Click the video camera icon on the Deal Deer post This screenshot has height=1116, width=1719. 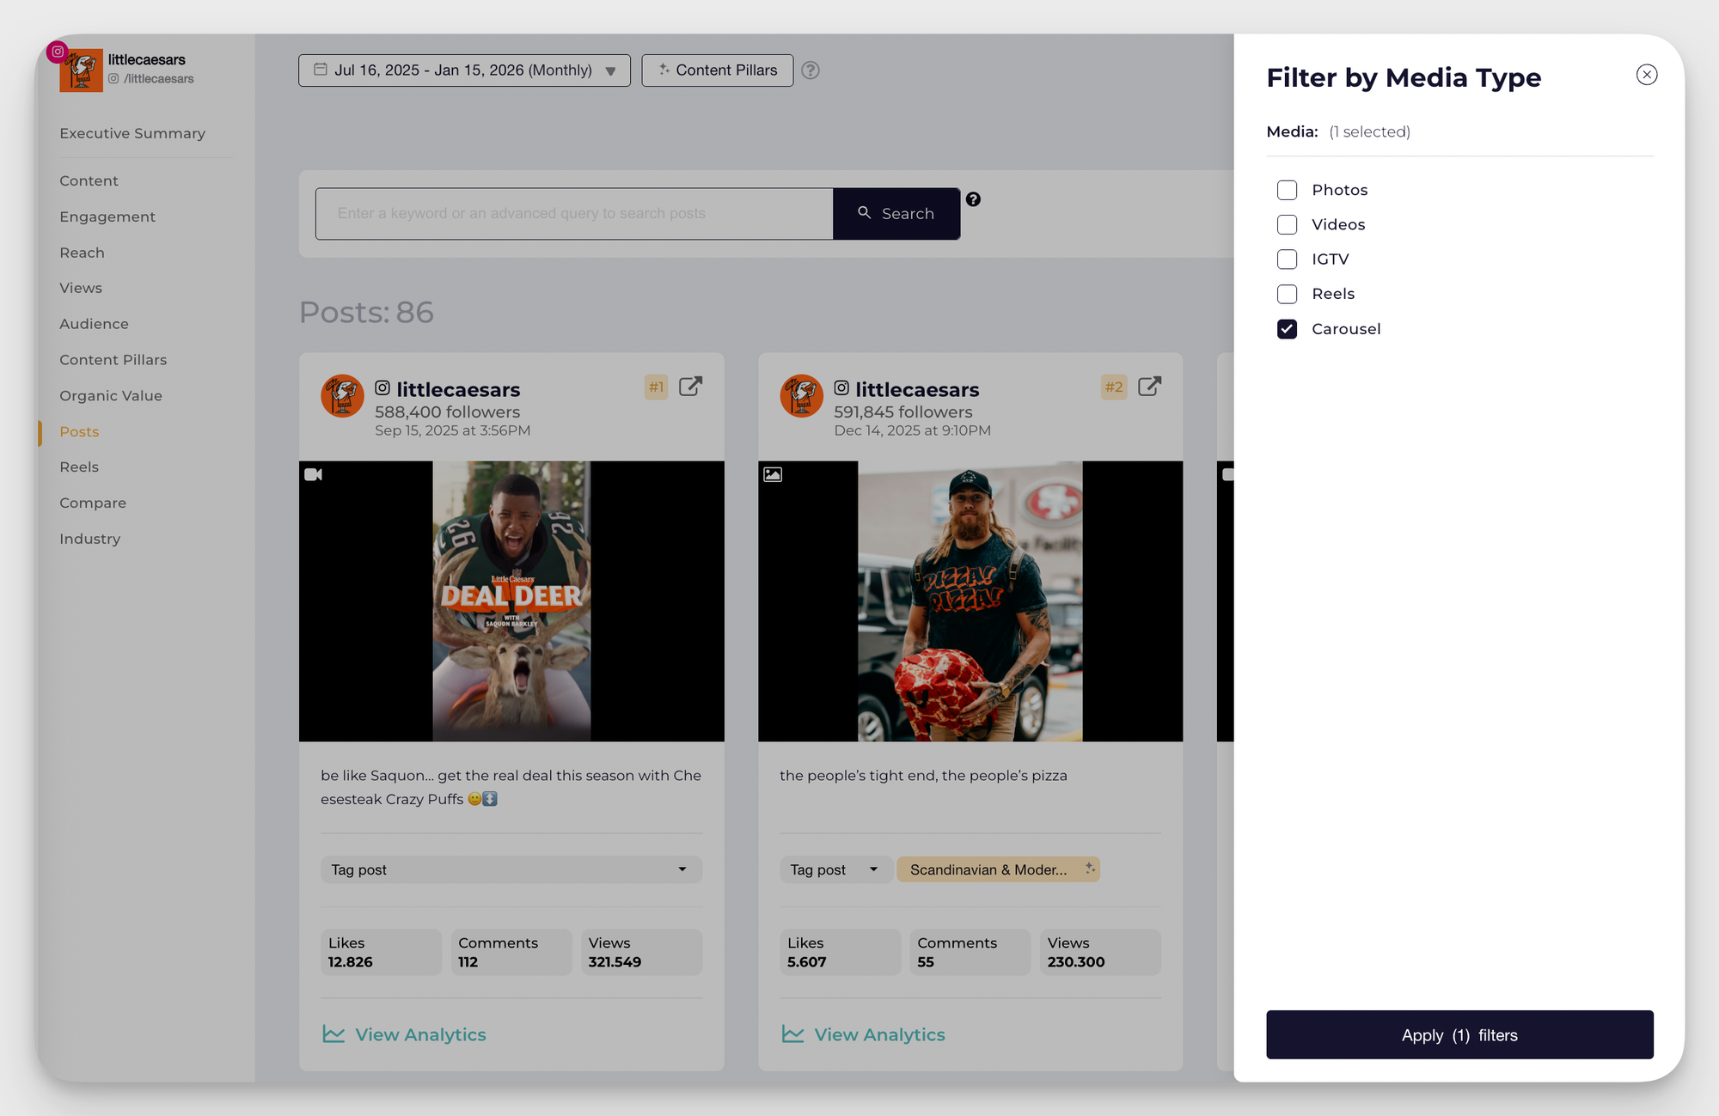pos(313,474)
